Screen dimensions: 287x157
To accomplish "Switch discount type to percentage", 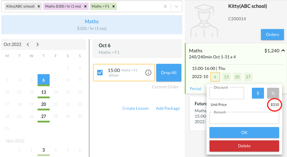I will [x=273, y=93].
